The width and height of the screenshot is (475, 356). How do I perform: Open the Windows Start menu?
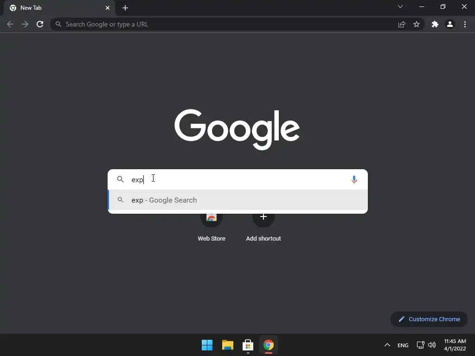[x=207, y=345]
